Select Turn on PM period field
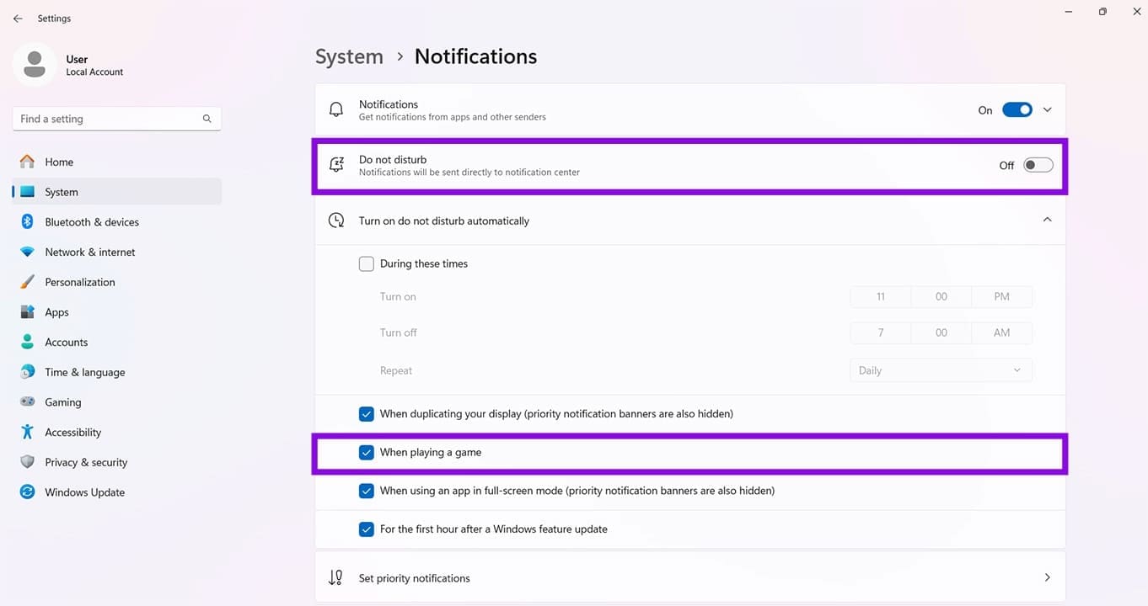This screenshot has height=606, width=1148. pyautogui.click(x=1001, y=296)
